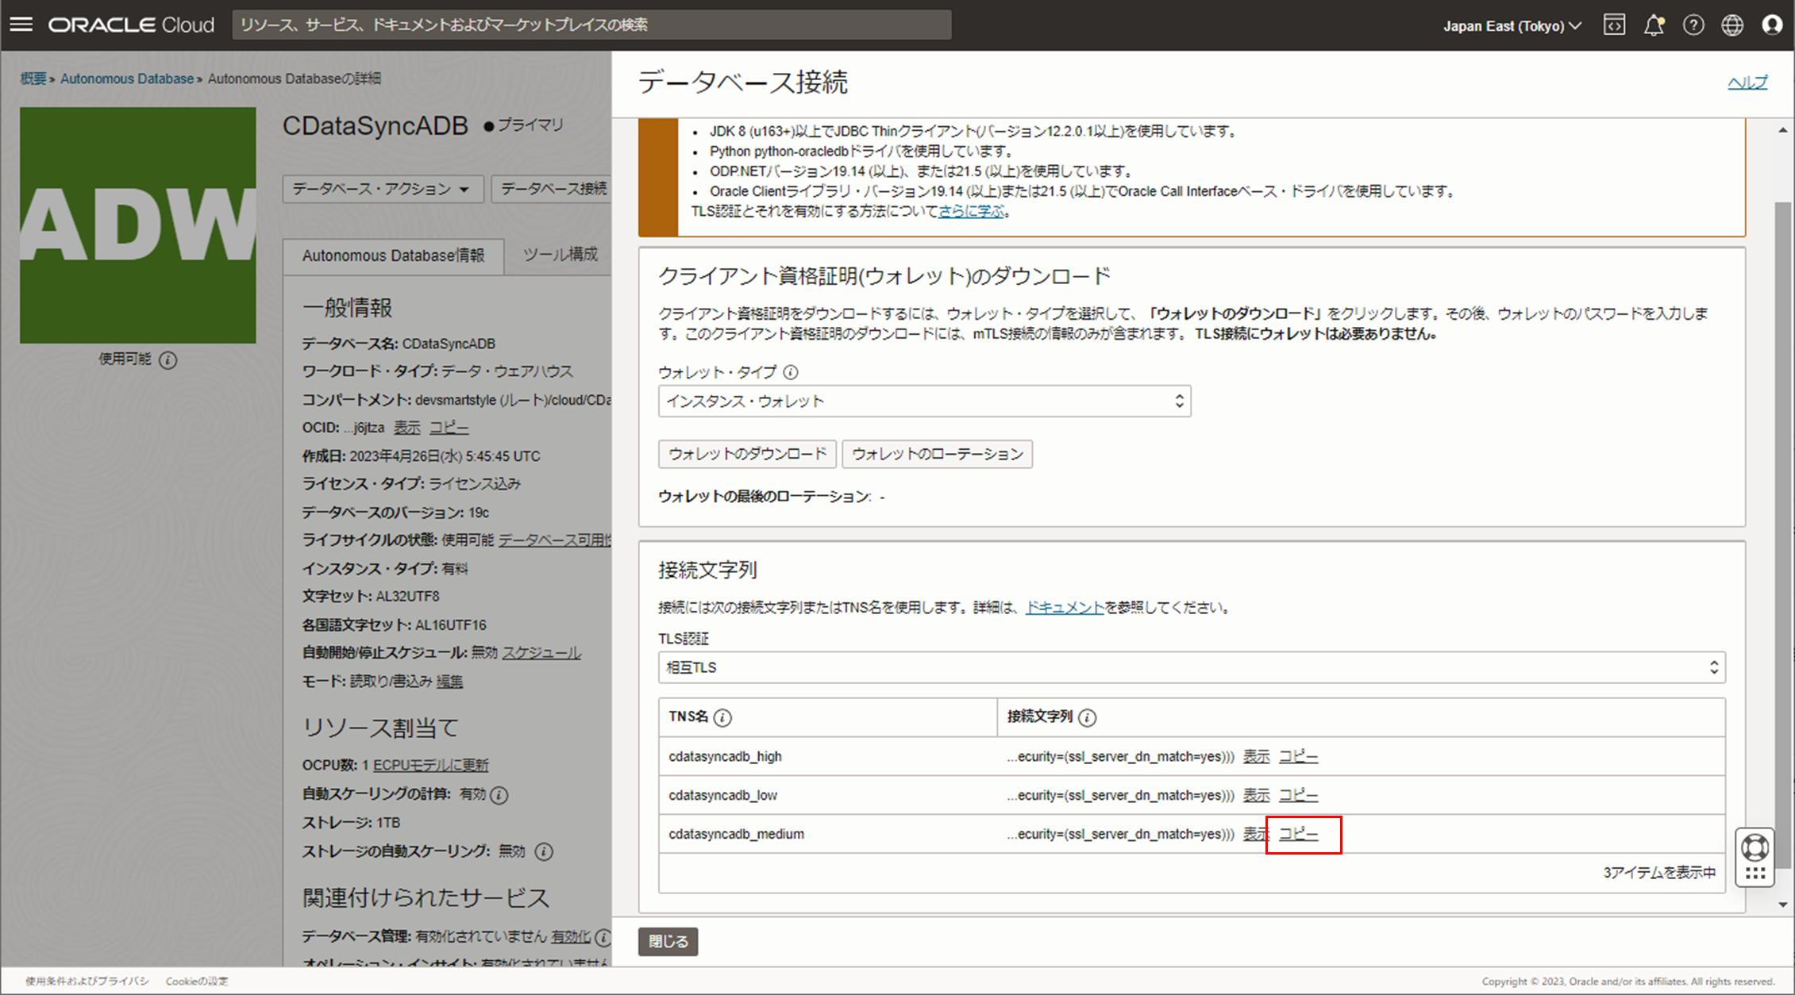
Task: Click the ORACLE Cloud logo
Action: (131, 25)
